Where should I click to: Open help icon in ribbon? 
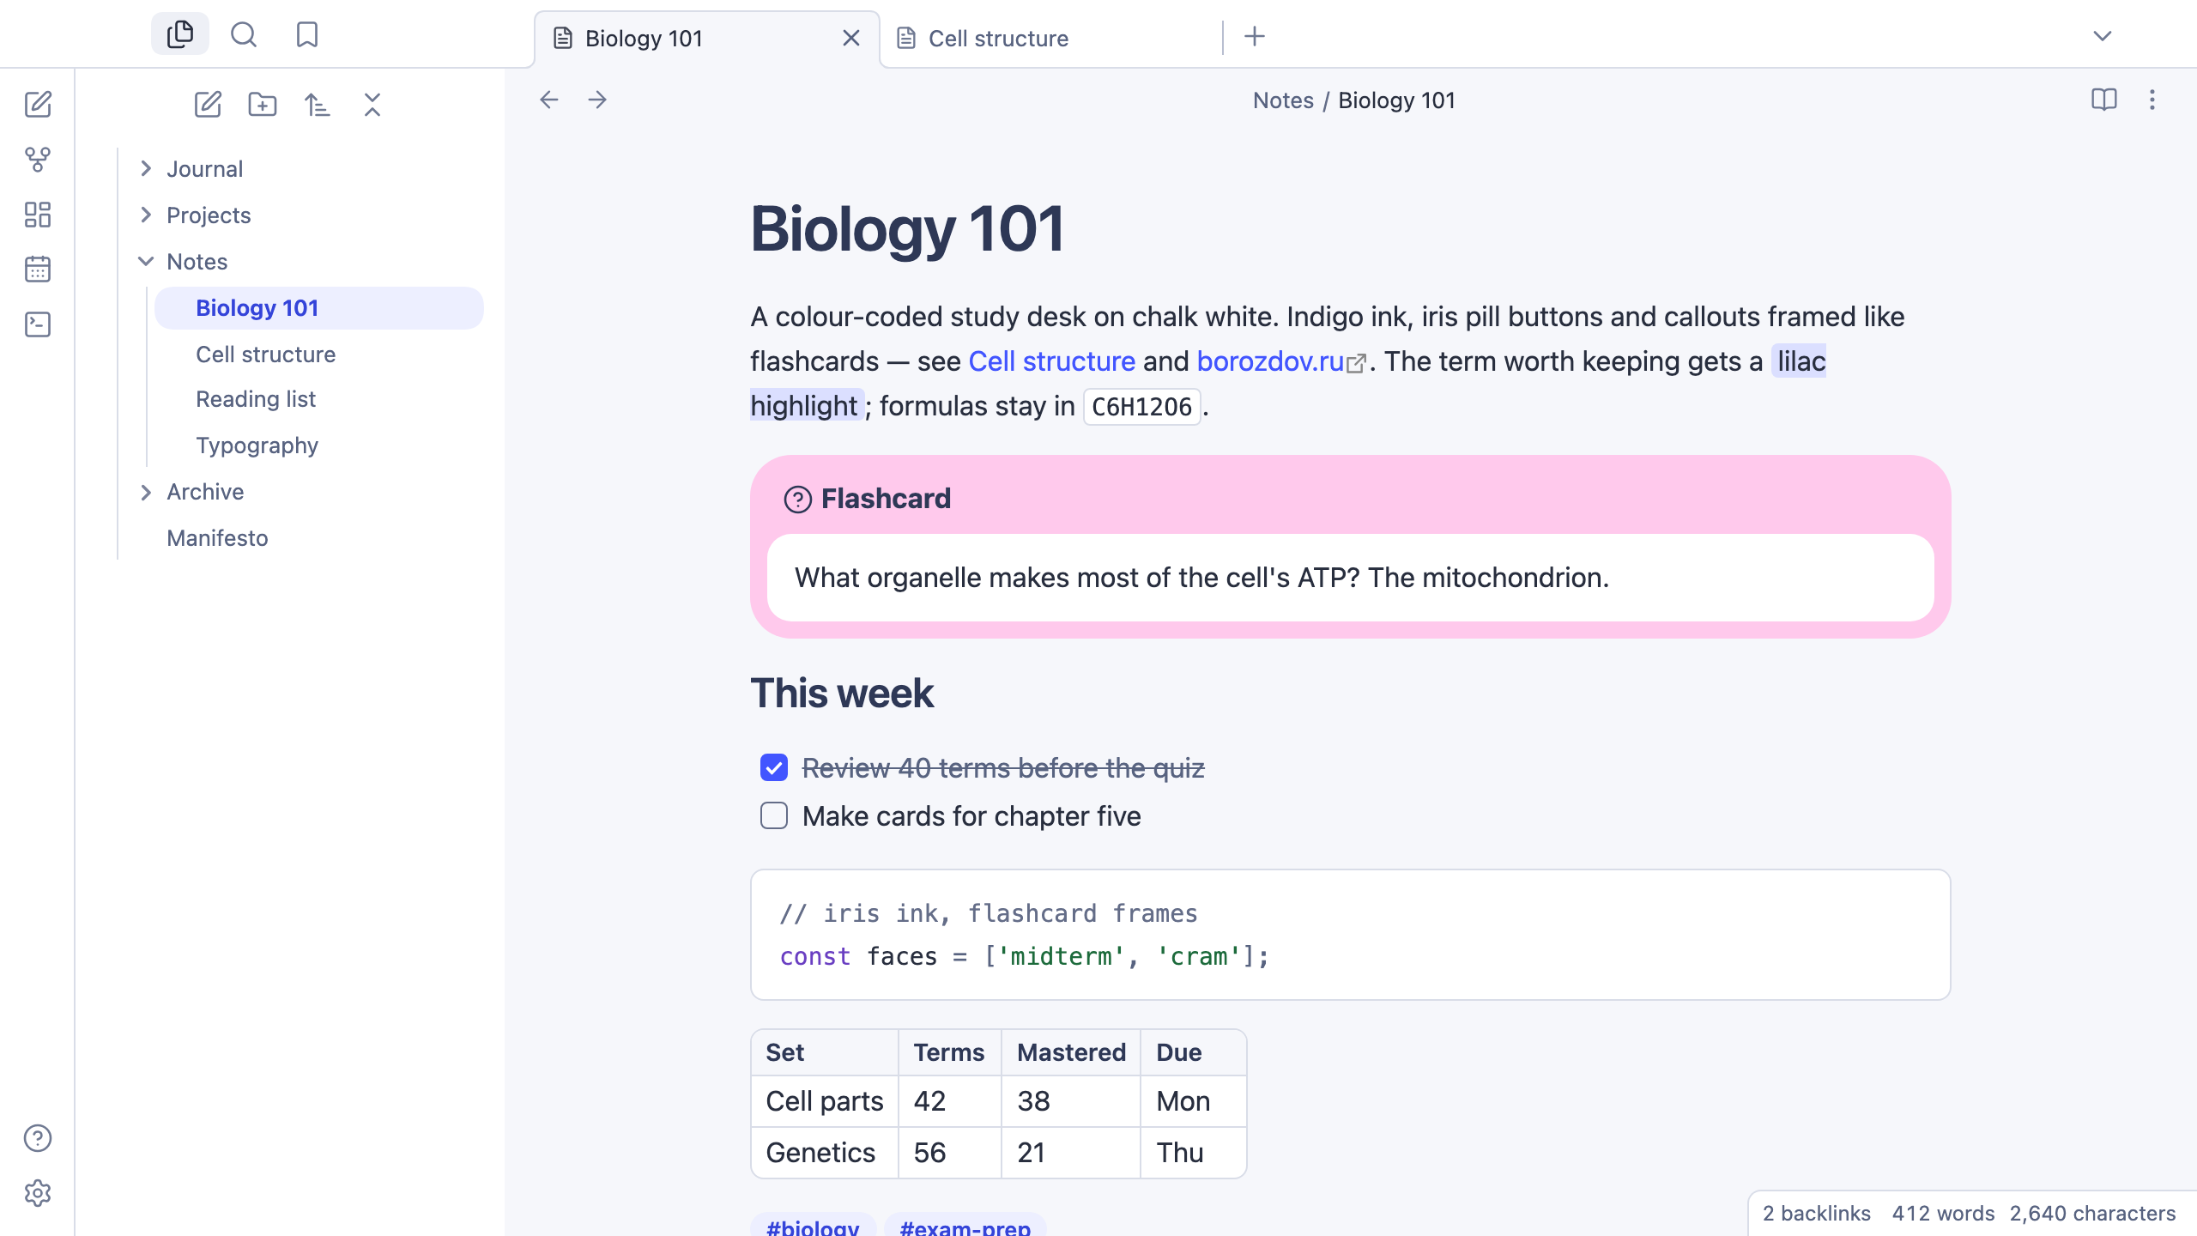[x=38, y=1138]
